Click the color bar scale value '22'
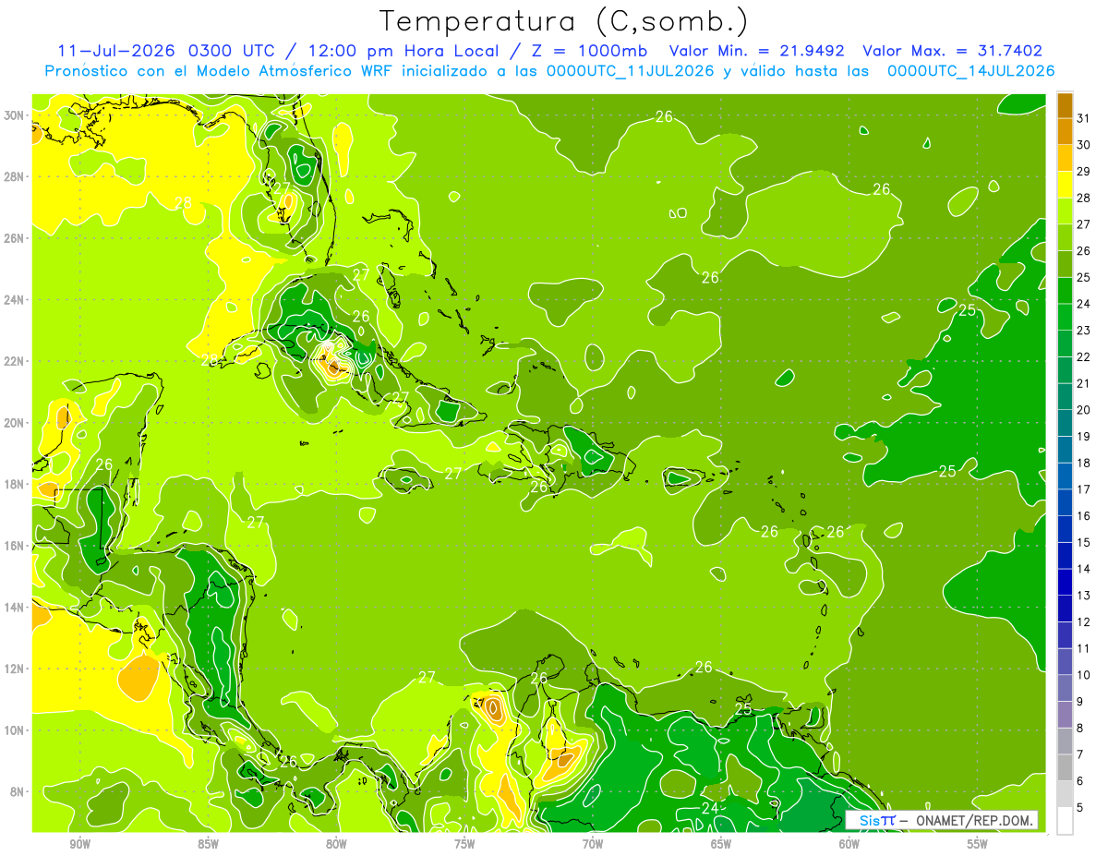The height and width of the screenshot is (856, 1108). [1083, 356]
